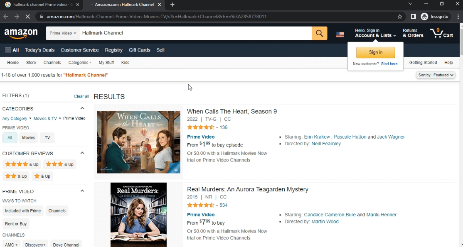
Task: Open the Categories dropdown in sub-navigation
Action: coord(80,63)
